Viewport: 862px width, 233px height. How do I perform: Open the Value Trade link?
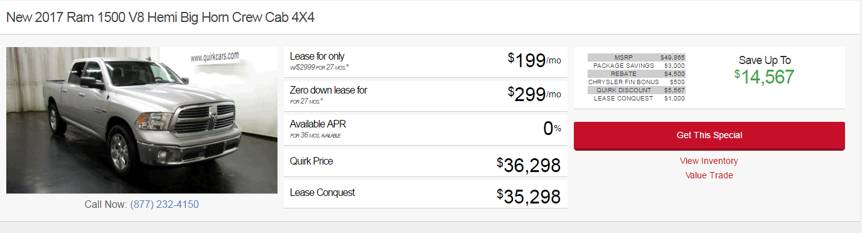click(709, 175)
